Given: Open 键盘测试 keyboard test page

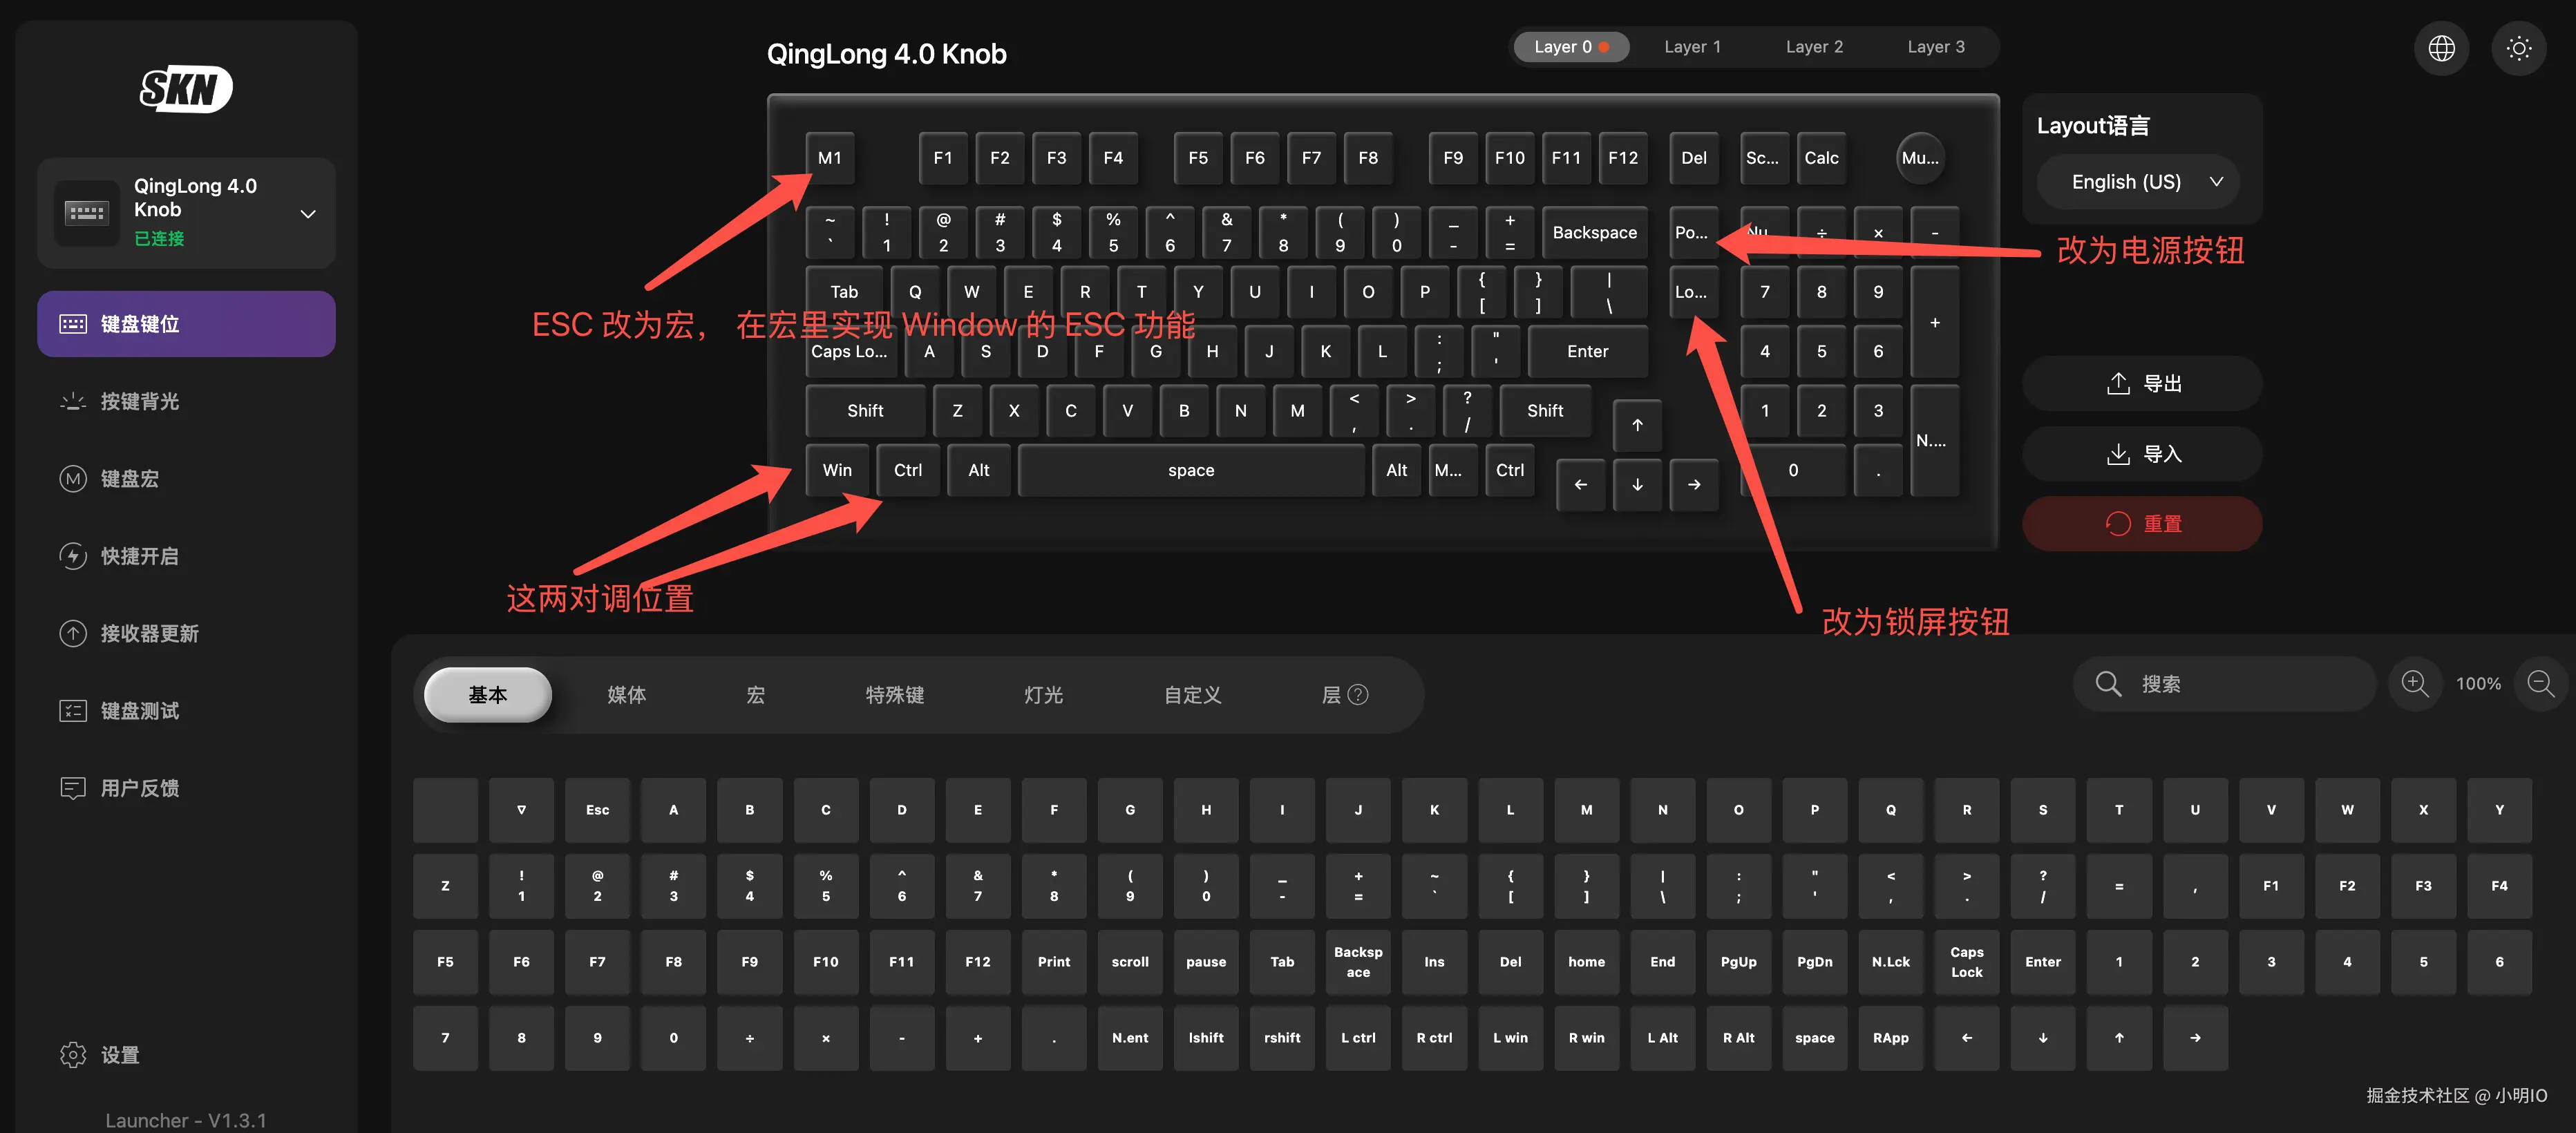Looking at the screenshot, I should 139,711.
